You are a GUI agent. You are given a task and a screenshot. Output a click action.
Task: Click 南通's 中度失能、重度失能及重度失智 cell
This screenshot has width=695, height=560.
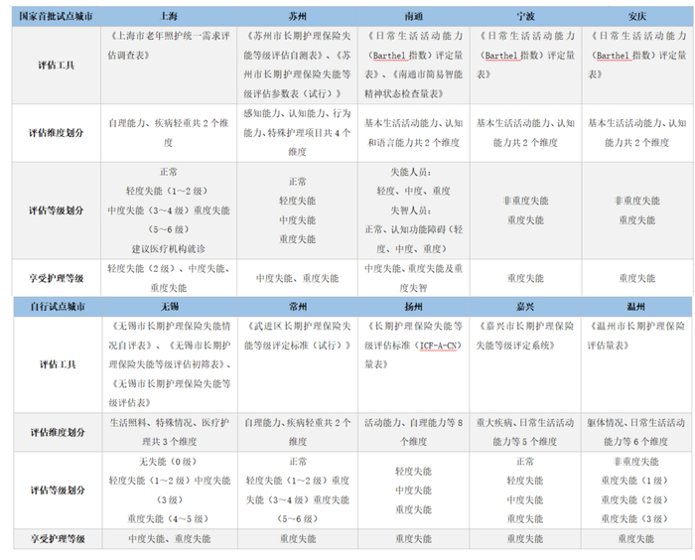pos(414,278)
